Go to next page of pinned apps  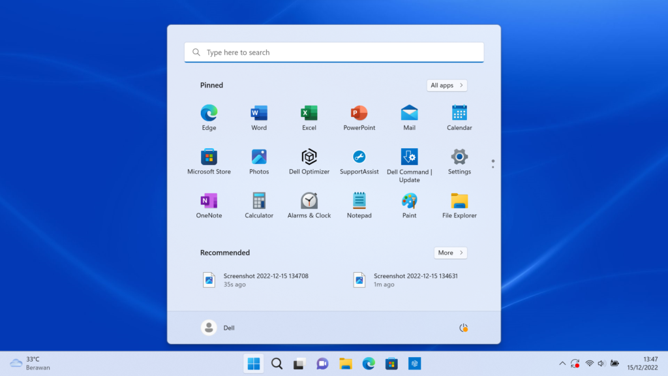(x=493, y=166)
